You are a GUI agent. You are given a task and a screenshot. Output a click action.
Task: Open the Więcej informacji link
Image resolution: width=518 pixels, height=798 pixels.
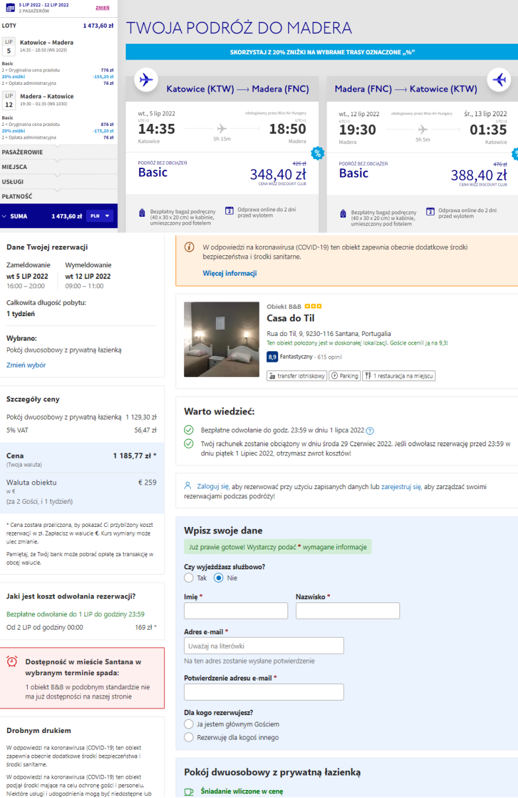(x=229, y=273)
